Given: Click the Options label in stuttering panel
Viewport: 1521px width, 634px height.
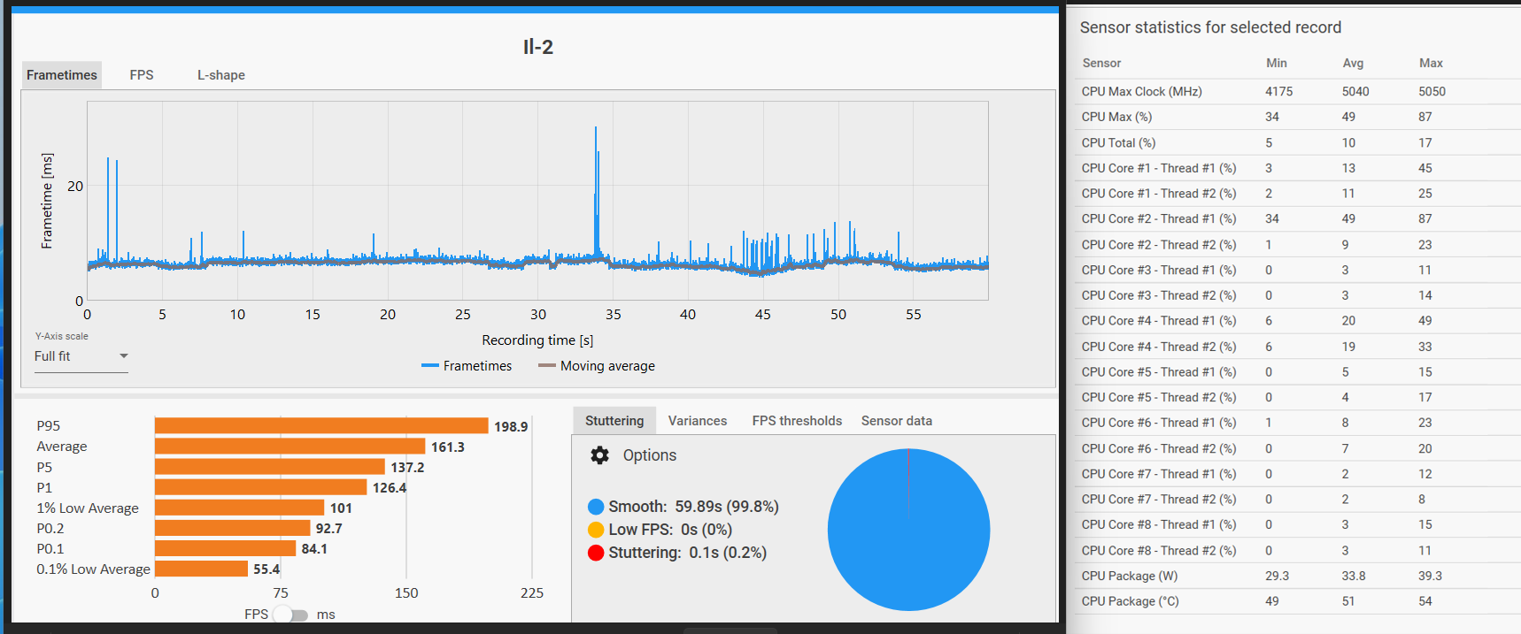Looking at the screenshot, I should pyautogui.click(x=650, y=455).
